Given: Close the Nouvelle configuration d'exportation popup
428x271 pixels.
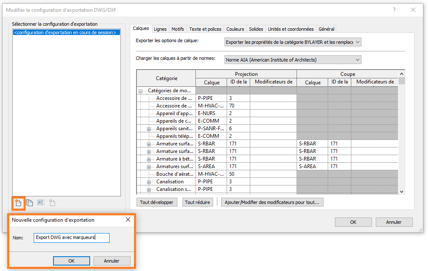Looking at the screenshot, I should 128,220.
